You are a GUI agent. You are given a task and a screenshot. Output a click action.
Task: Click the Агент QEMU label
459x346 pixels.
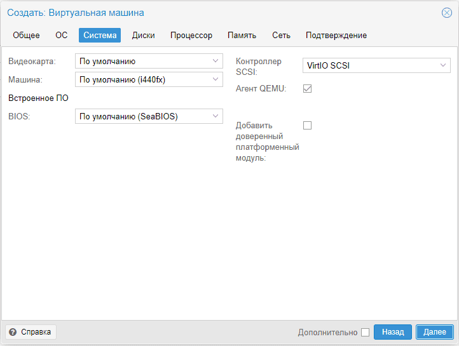tap(261, 88)
